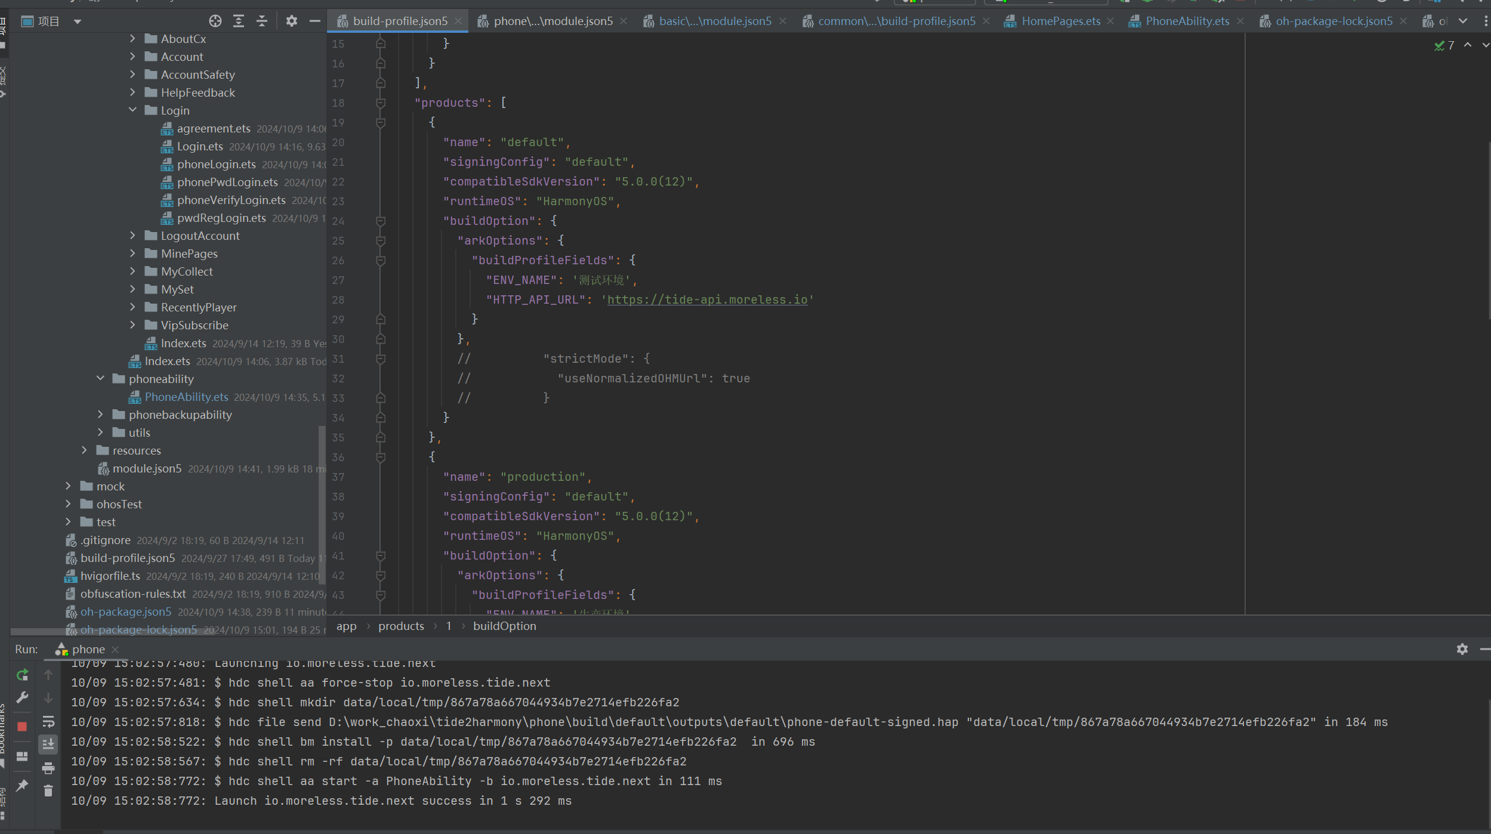Screen dimensions: 1491x834
Task: Open phoneLogin.ets file in tree
Action: (216, 164)
